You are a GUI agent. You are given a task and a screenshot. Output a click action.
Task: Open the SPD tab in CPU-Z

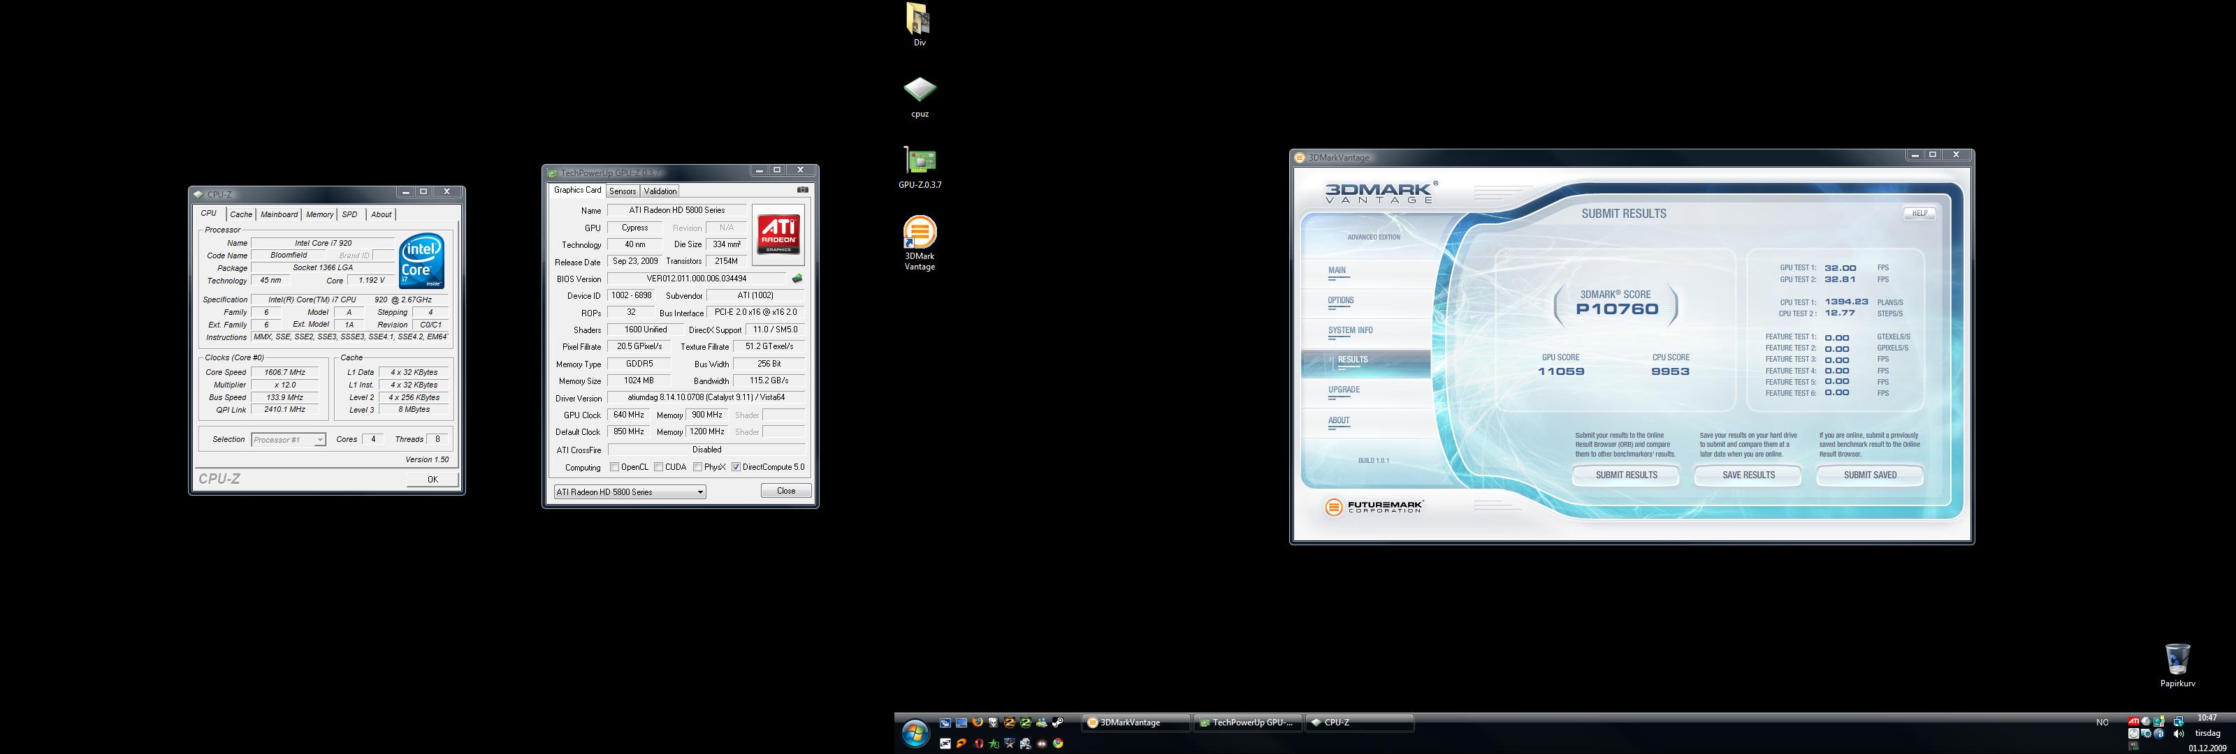[350, 214]
